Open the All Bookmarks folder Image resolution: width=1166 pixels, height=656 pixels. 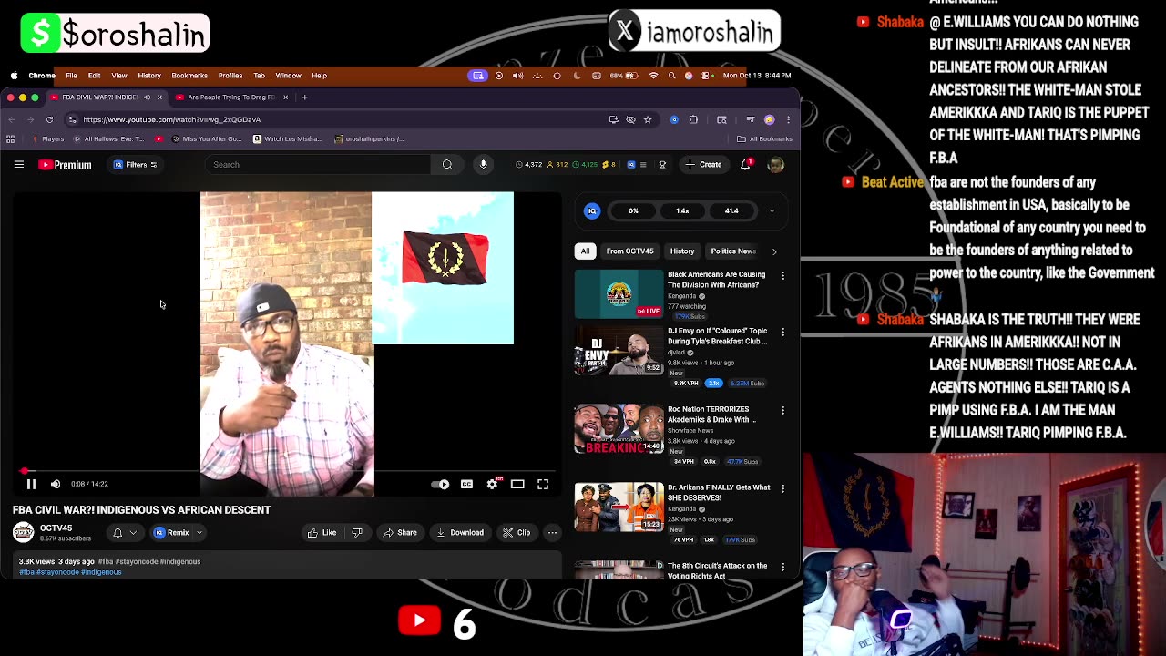tap(764, 139)
